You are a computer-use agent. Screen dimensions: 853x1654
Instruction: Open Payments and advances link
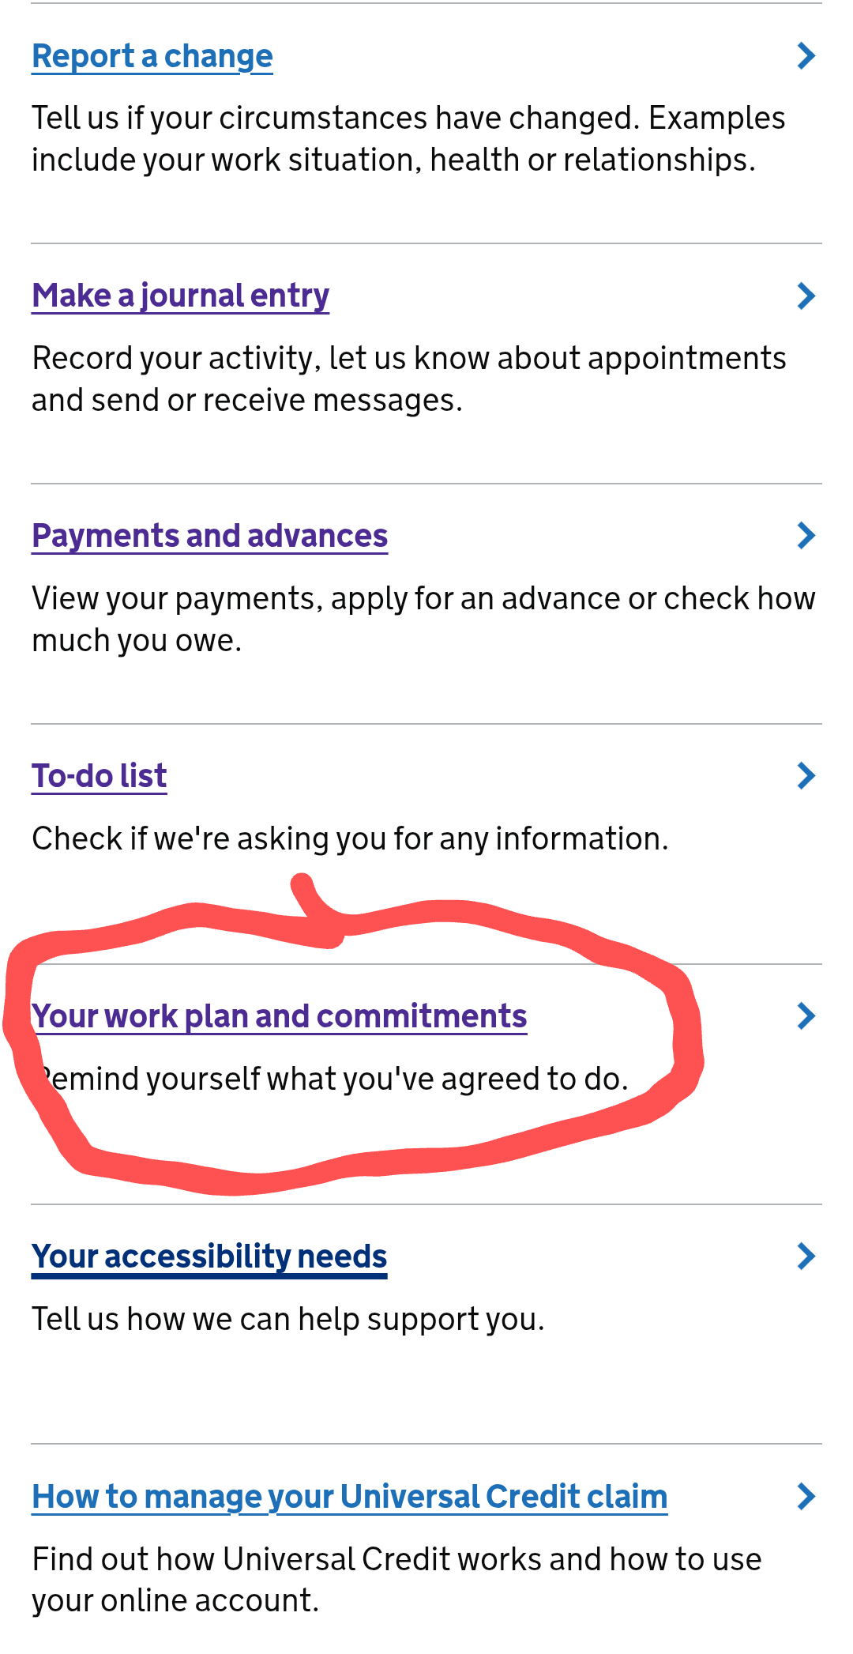pyautogui.click(x=209, y=536)
